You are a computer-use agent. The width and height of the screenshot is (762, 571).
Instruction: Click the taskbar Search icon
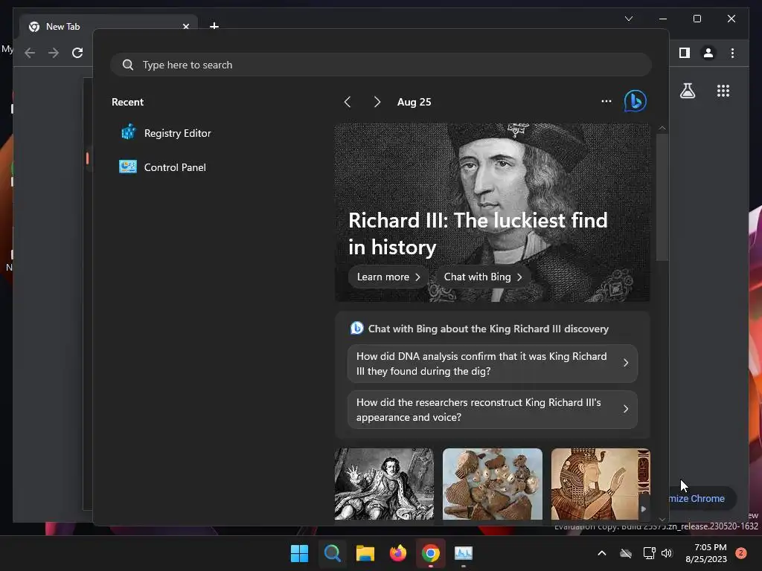point(333,553)
